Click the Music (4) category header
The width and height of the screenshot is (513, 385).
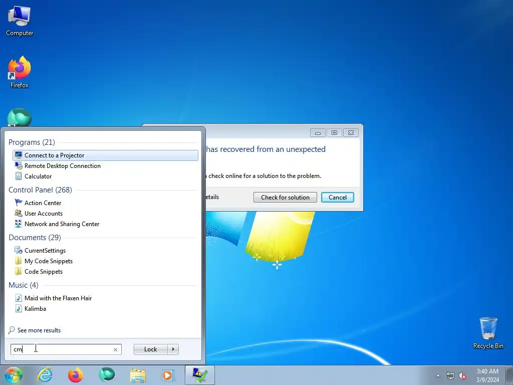pyautogui.click(x=23, y=285)
